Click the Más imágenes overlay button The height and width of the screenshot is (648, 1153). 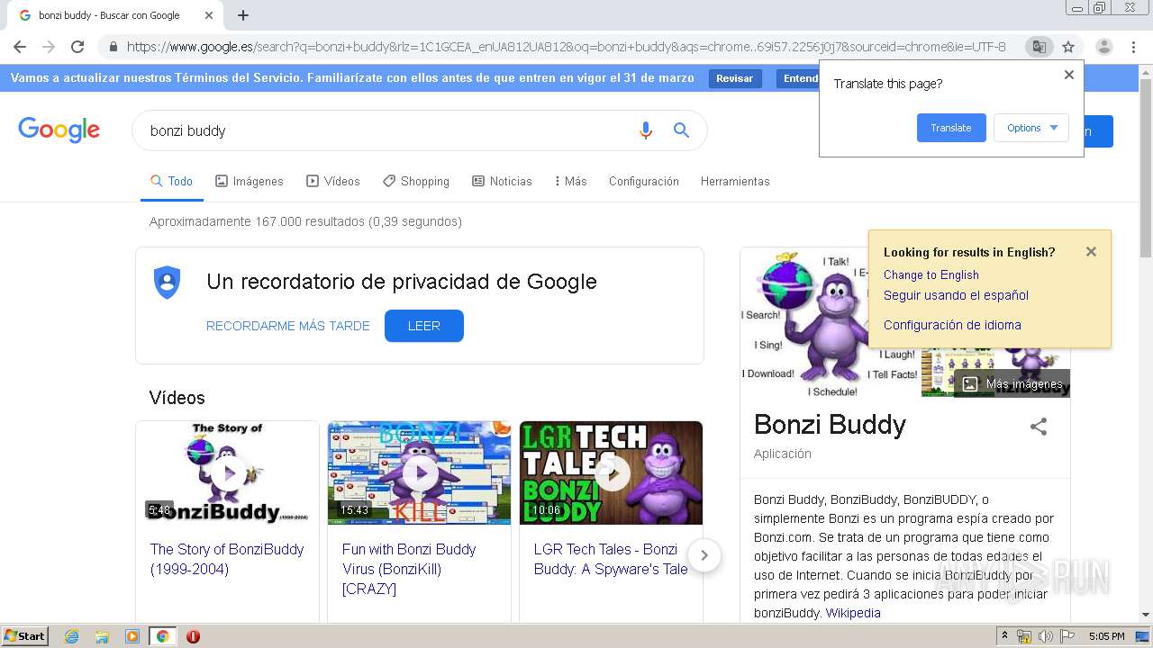(x=1012, y=384)
